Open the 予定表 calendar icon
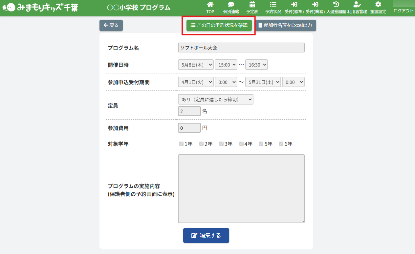The image size is (415, 254). coord(252,5)
